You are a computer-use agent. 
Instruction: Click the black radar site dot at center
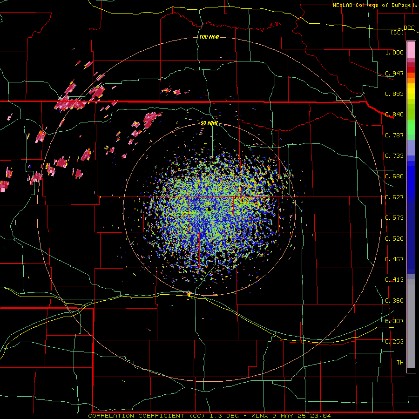coord(209,210)
